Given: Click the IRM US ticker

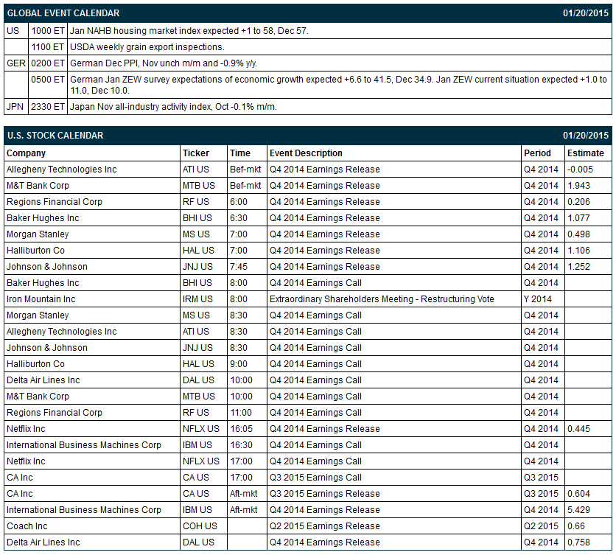Looking at the screenshot, I should click(197, 299).
